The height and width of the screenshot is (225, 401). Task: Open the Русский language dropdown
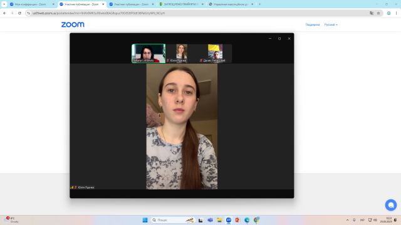pos(331,25)
